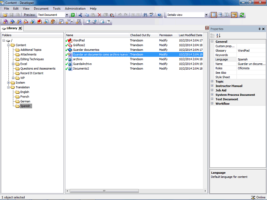
Task: Expand the Workflow properties section
Action: 212,103
